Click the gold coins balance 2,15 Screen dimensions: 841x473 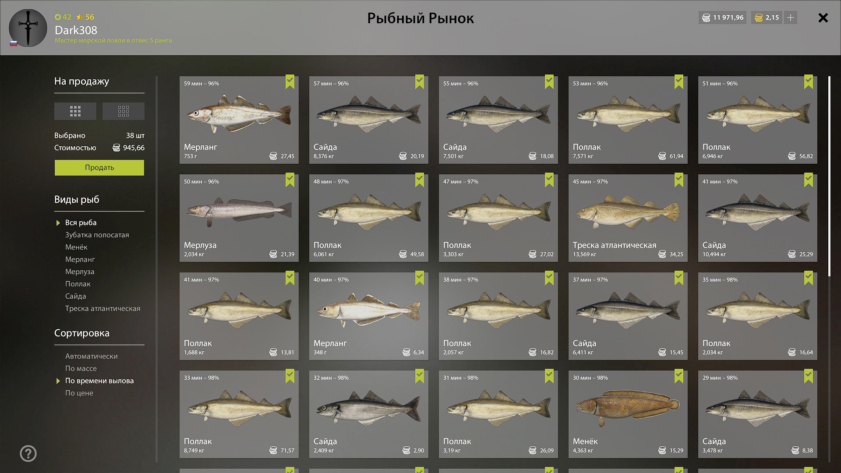click(x=767, y=18)
